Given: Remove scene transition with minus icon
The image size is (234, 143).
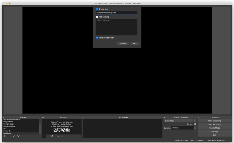Looking at the screenshot, I should click(191, 124).
